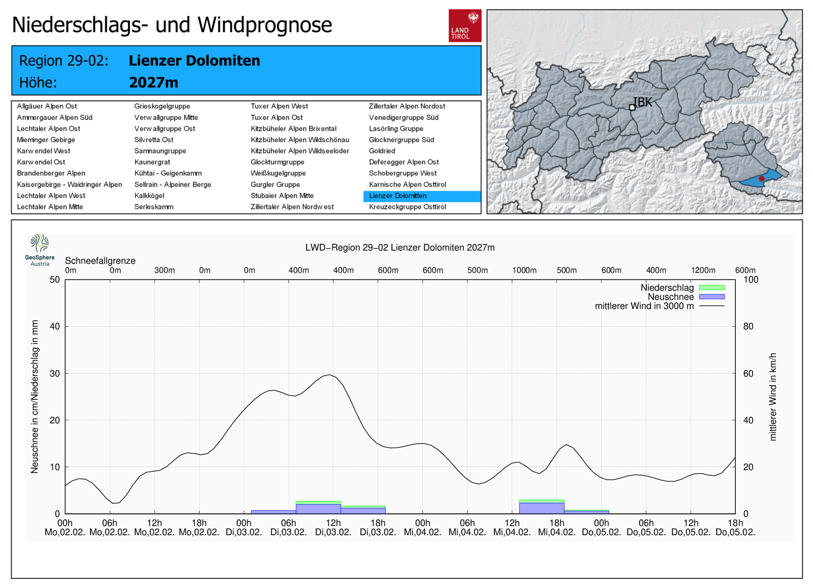Click the mittlerer Wind legend line sample
The image size is (813, 586).
pos(711,306)
